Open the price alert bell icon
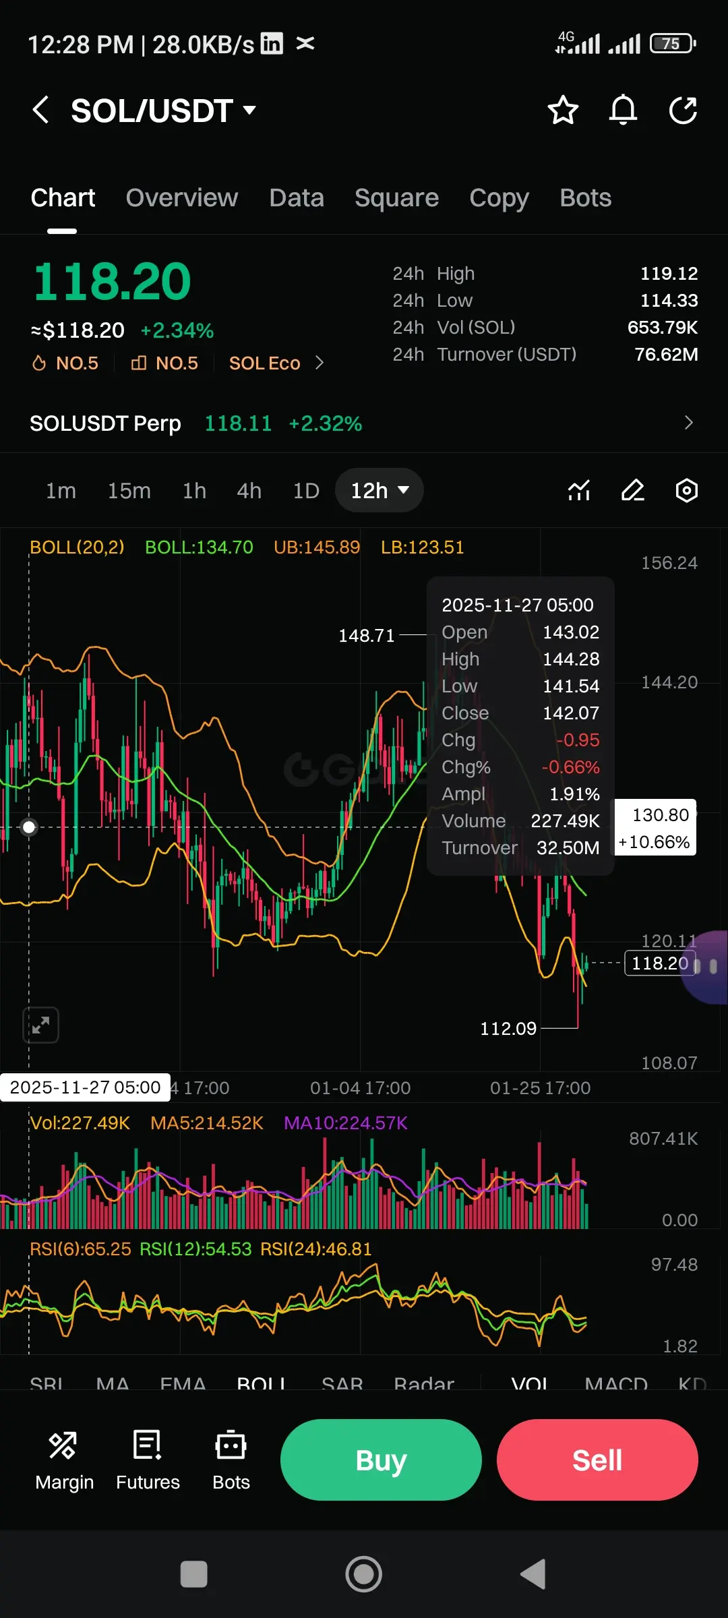The width and height of the screenshot is (728, 1618). 623,110
